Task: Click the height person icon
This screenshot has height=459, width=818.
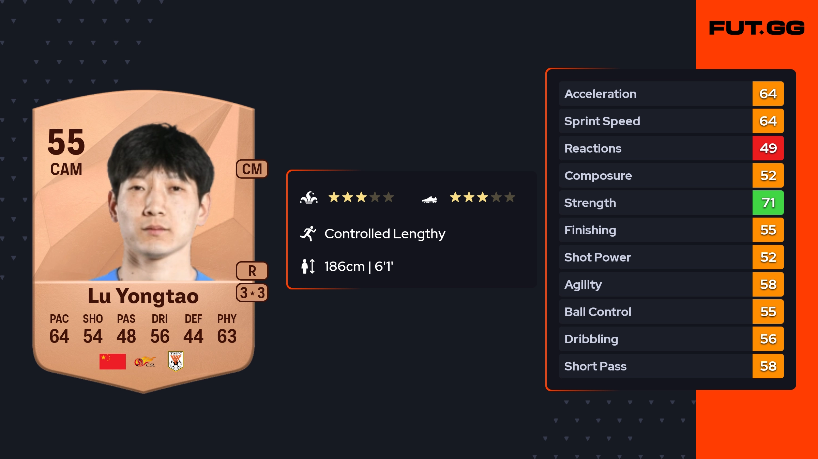Action: tap(308, 266)
